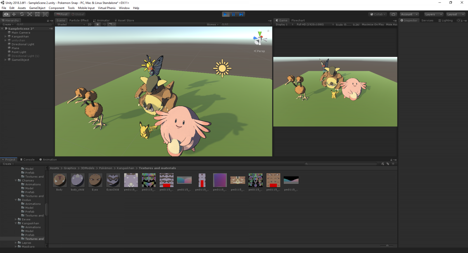Select the Rect transform tool
This screenshot has height=253, width=468.
[x=37, y=14]
